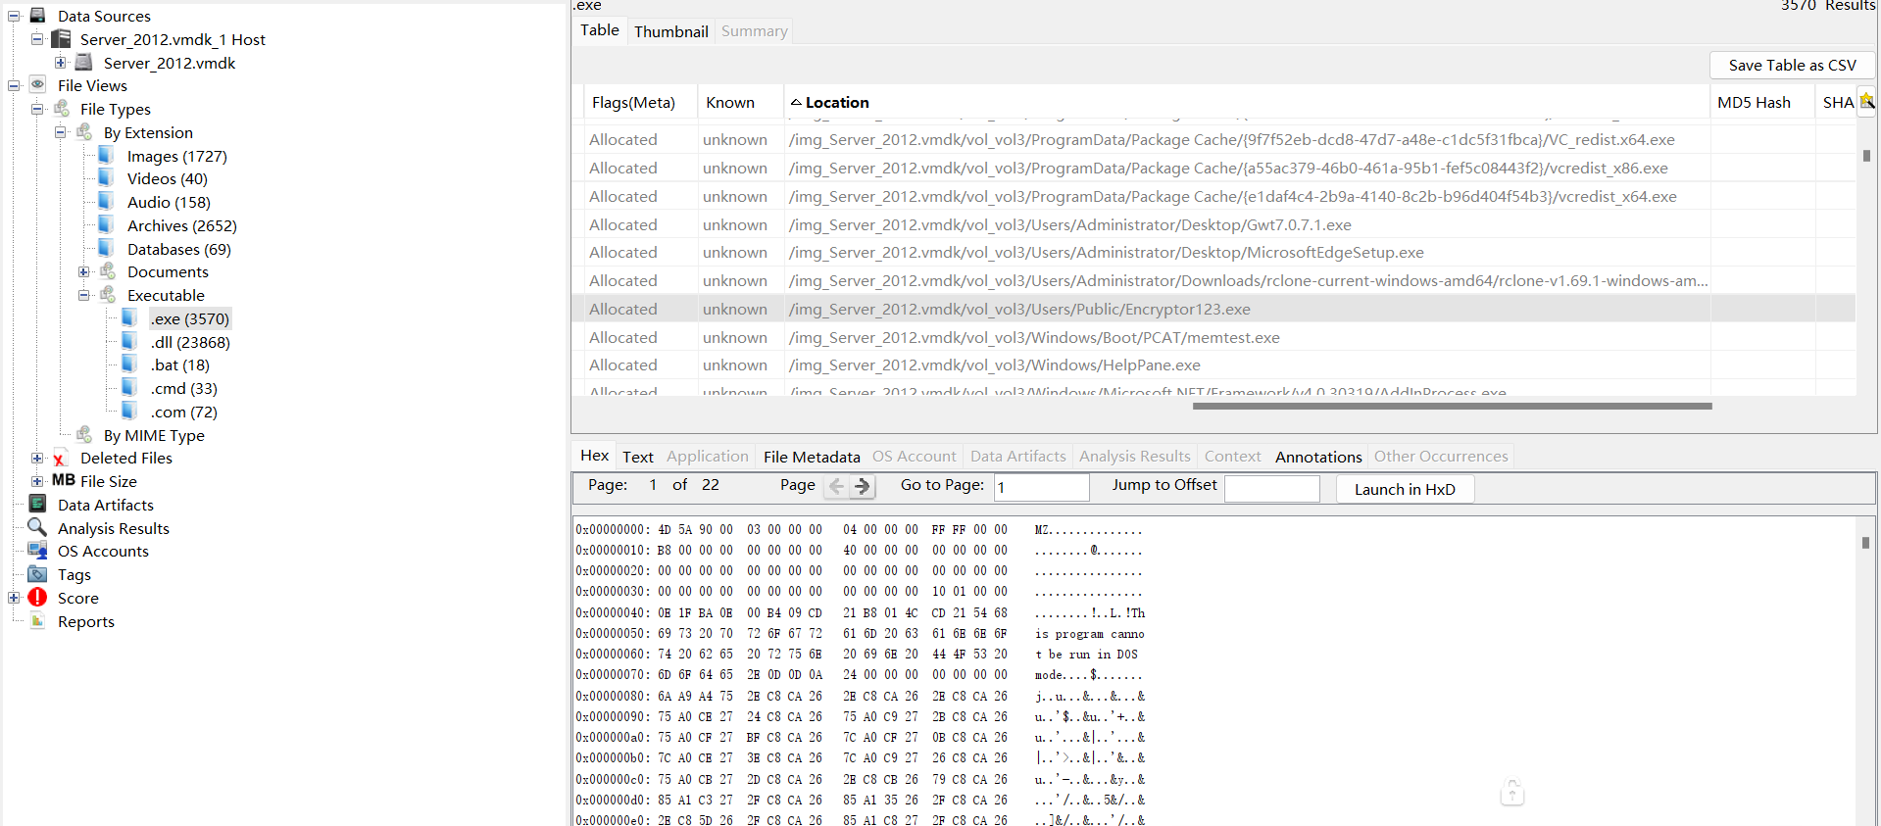1881x826 pixels.
Task: Click the Executable group icon
Action: pyautogui.click(x=109, y=295)
